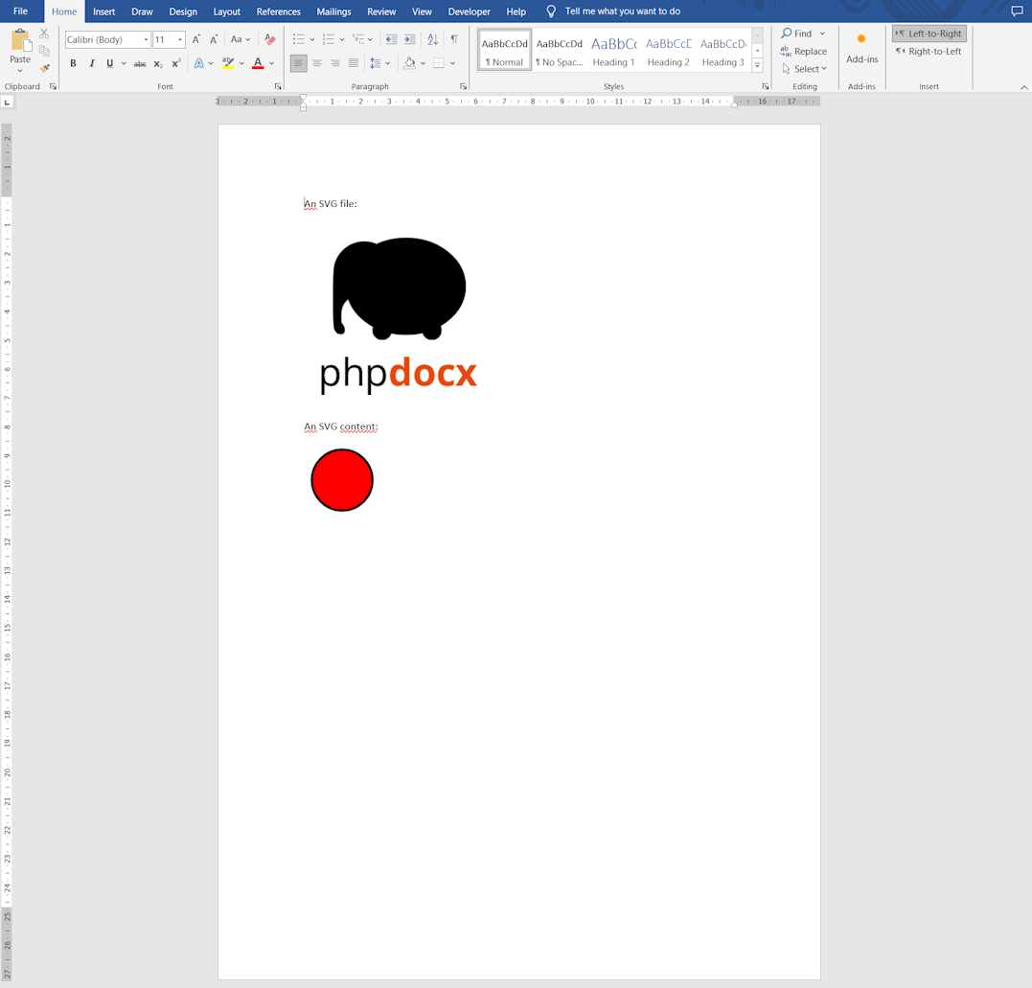This screenshot has width=1032, height=988.
Task: Shrink the font size
Action: pyautogui.click(x=214, y=39)
